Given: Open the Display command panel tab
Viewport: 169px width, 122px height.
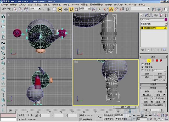Looking at the screenshot, I should tap(161, 15).
